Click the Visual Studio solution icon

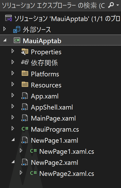click(x=8, y=18)
